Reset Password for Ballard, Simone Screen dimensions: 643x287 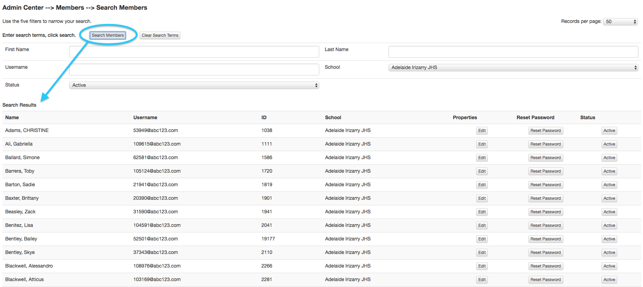click(x=546, y=158)
